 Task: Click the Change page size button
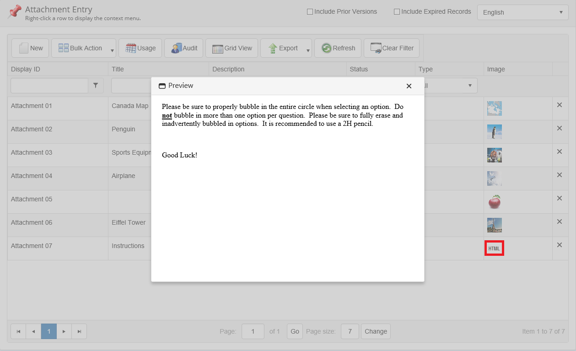(x=375, y=331)
